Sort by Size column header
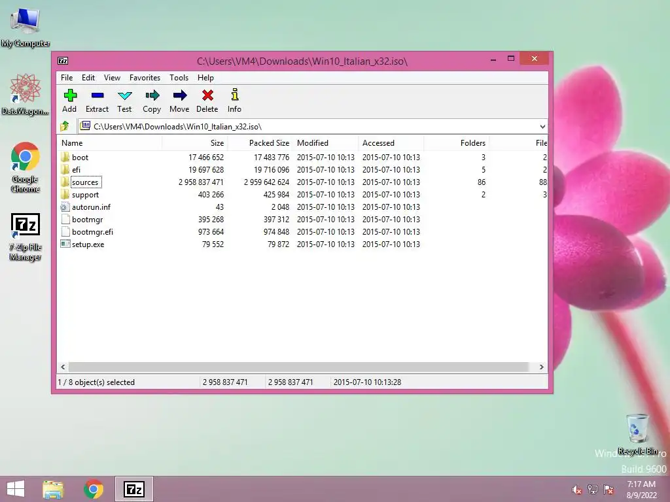670x502 pixels. coord(195,143)
